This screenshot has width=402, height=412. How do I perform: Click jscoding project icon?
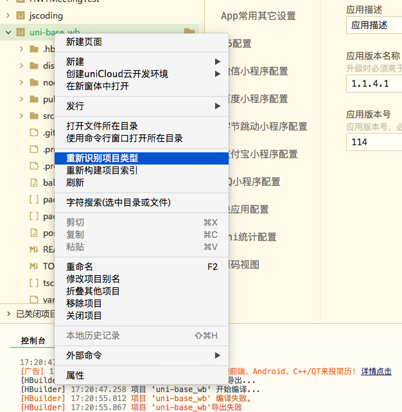click(x=21, y=15)
